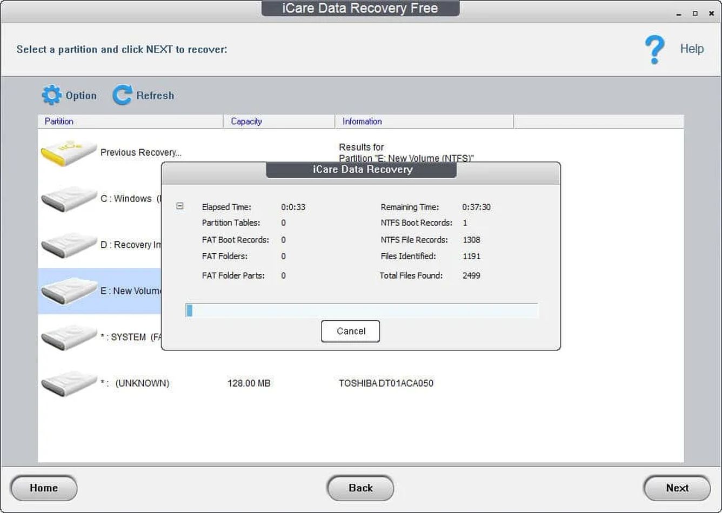Select the 'E : New Volume' partition text

tap(131, 291)
